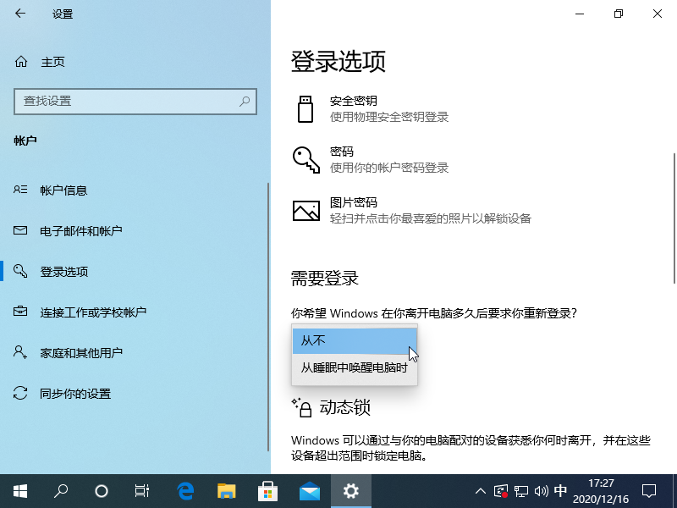Click the 帐户信息 account info sidebar icon
This screenshot has height=508, width=677.
19,190
